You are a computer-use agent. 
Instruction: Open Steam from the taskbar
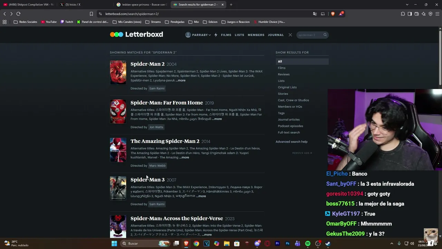pos(328,243)
